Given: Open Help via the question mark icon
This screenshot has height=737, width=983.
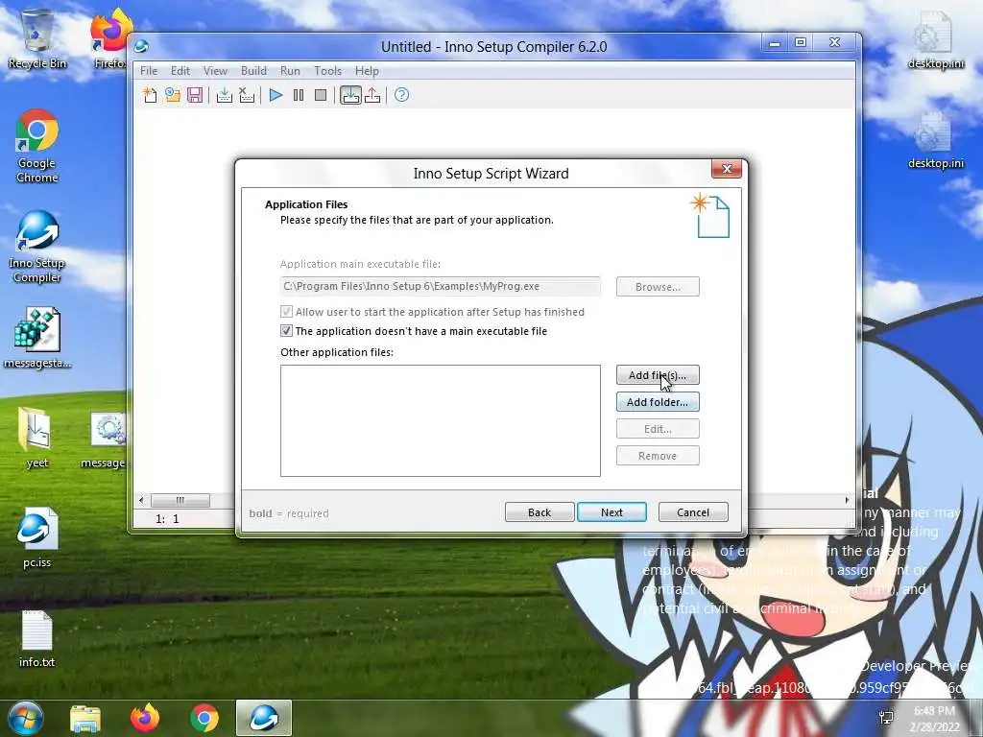Looking at the screenshot, I should coord(402,95).
